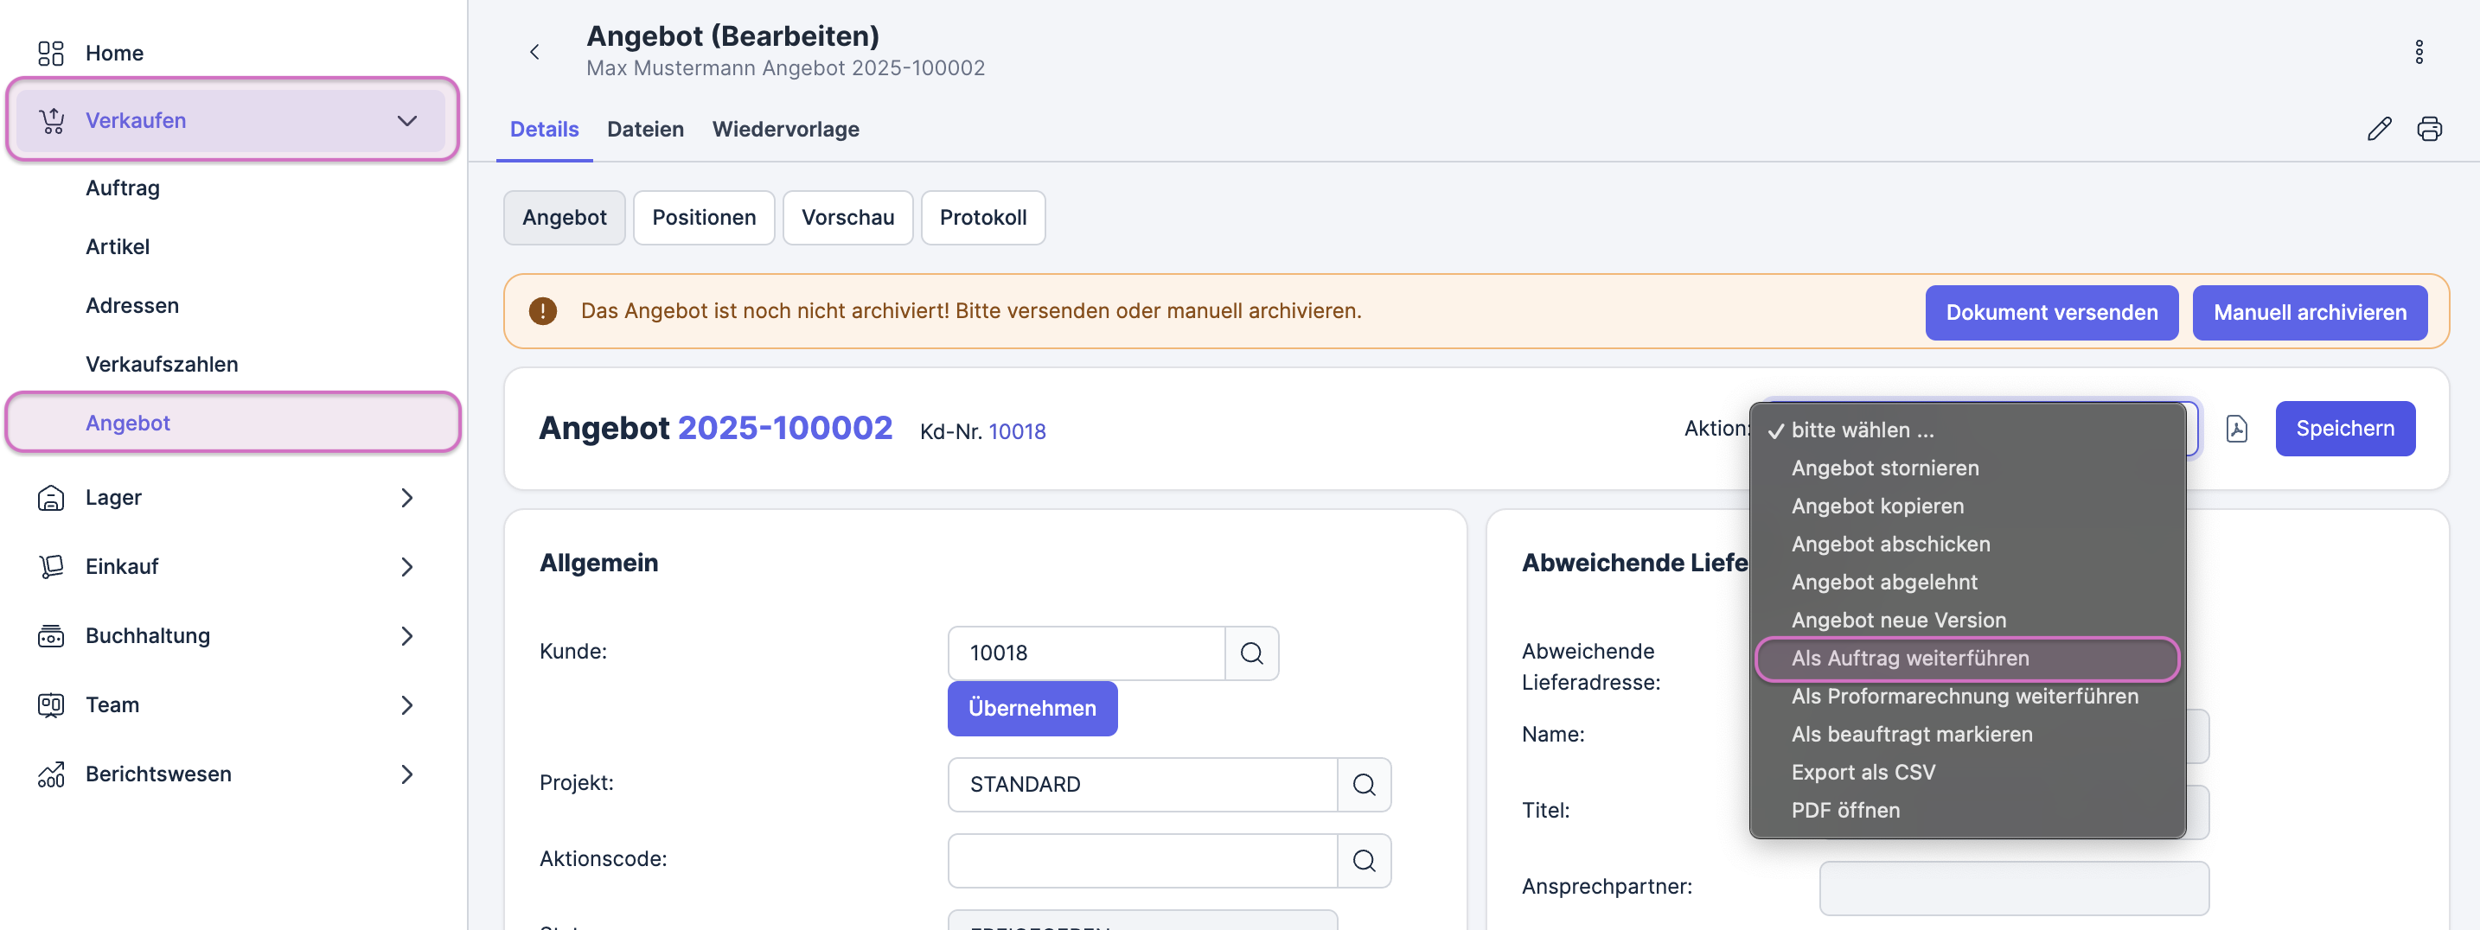Expand the Buchhaltung sidebar section
Image resolution: width=2480 pixels, height=930 pixels.
click(406, 636)
